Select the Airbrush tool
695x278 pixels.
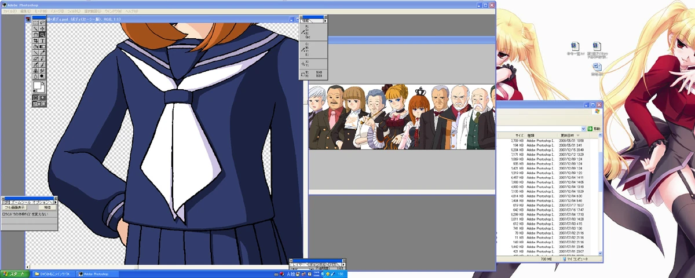coord(36,64)
